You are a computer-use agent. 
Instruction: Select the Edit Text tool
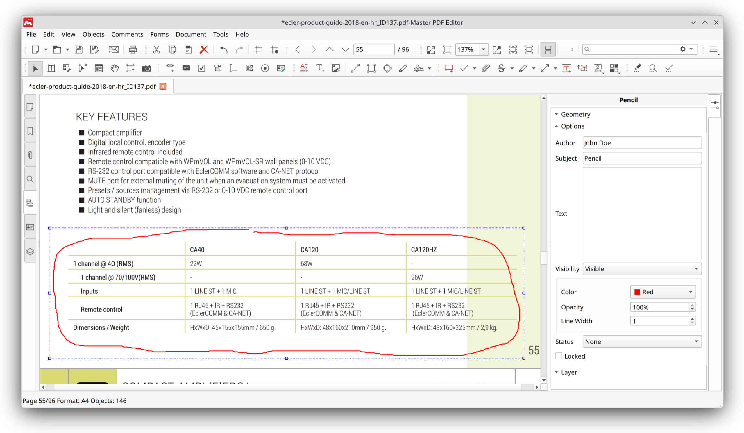[x=51, y=68]
